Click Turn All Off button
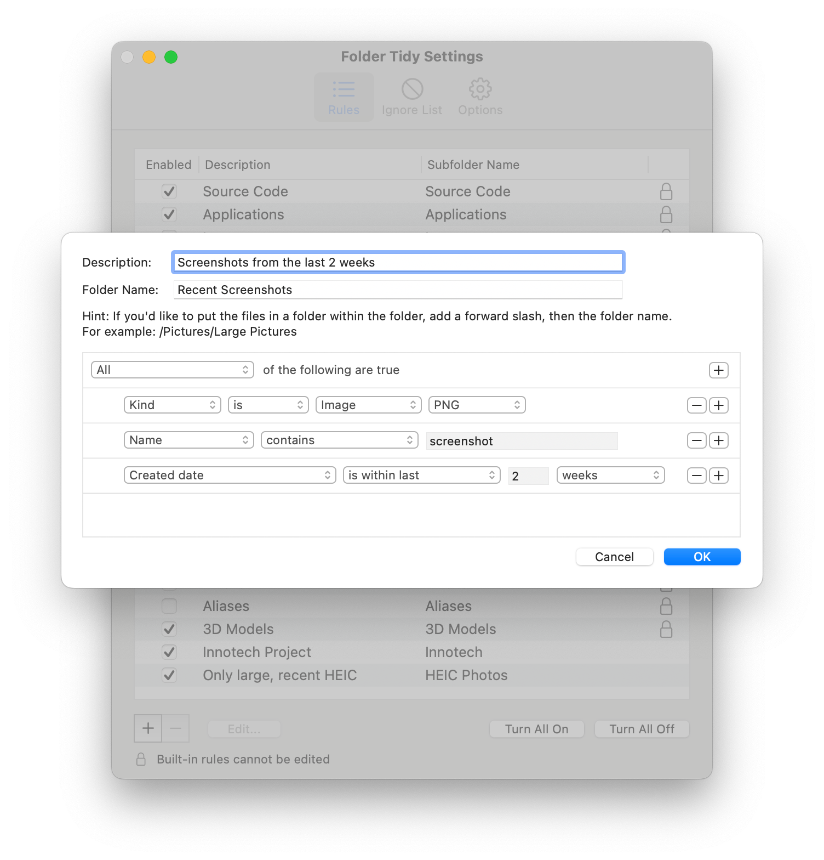This screenshot has height=860, width=824. [x=642, y=729]
